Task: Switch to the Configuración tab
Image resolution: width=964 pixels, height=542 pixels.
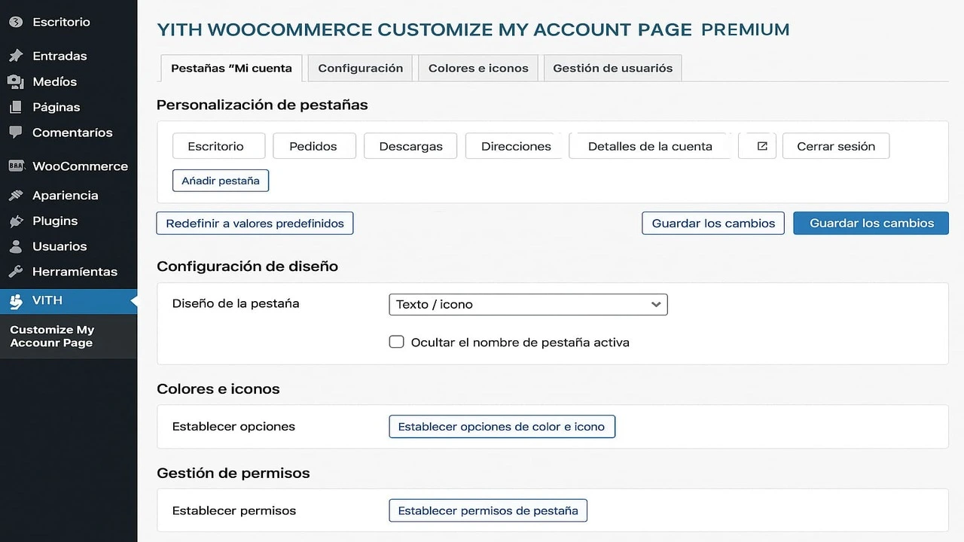Action: coord(360,68)
